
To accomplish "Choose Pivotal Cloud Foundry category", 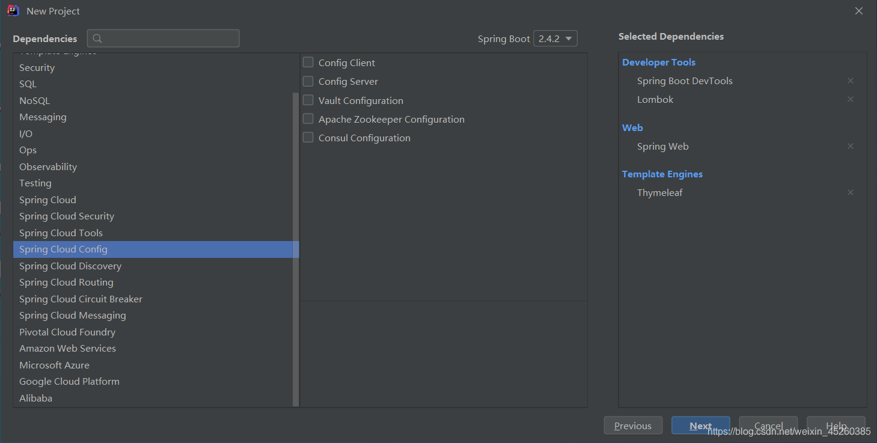I will (153, 332).
